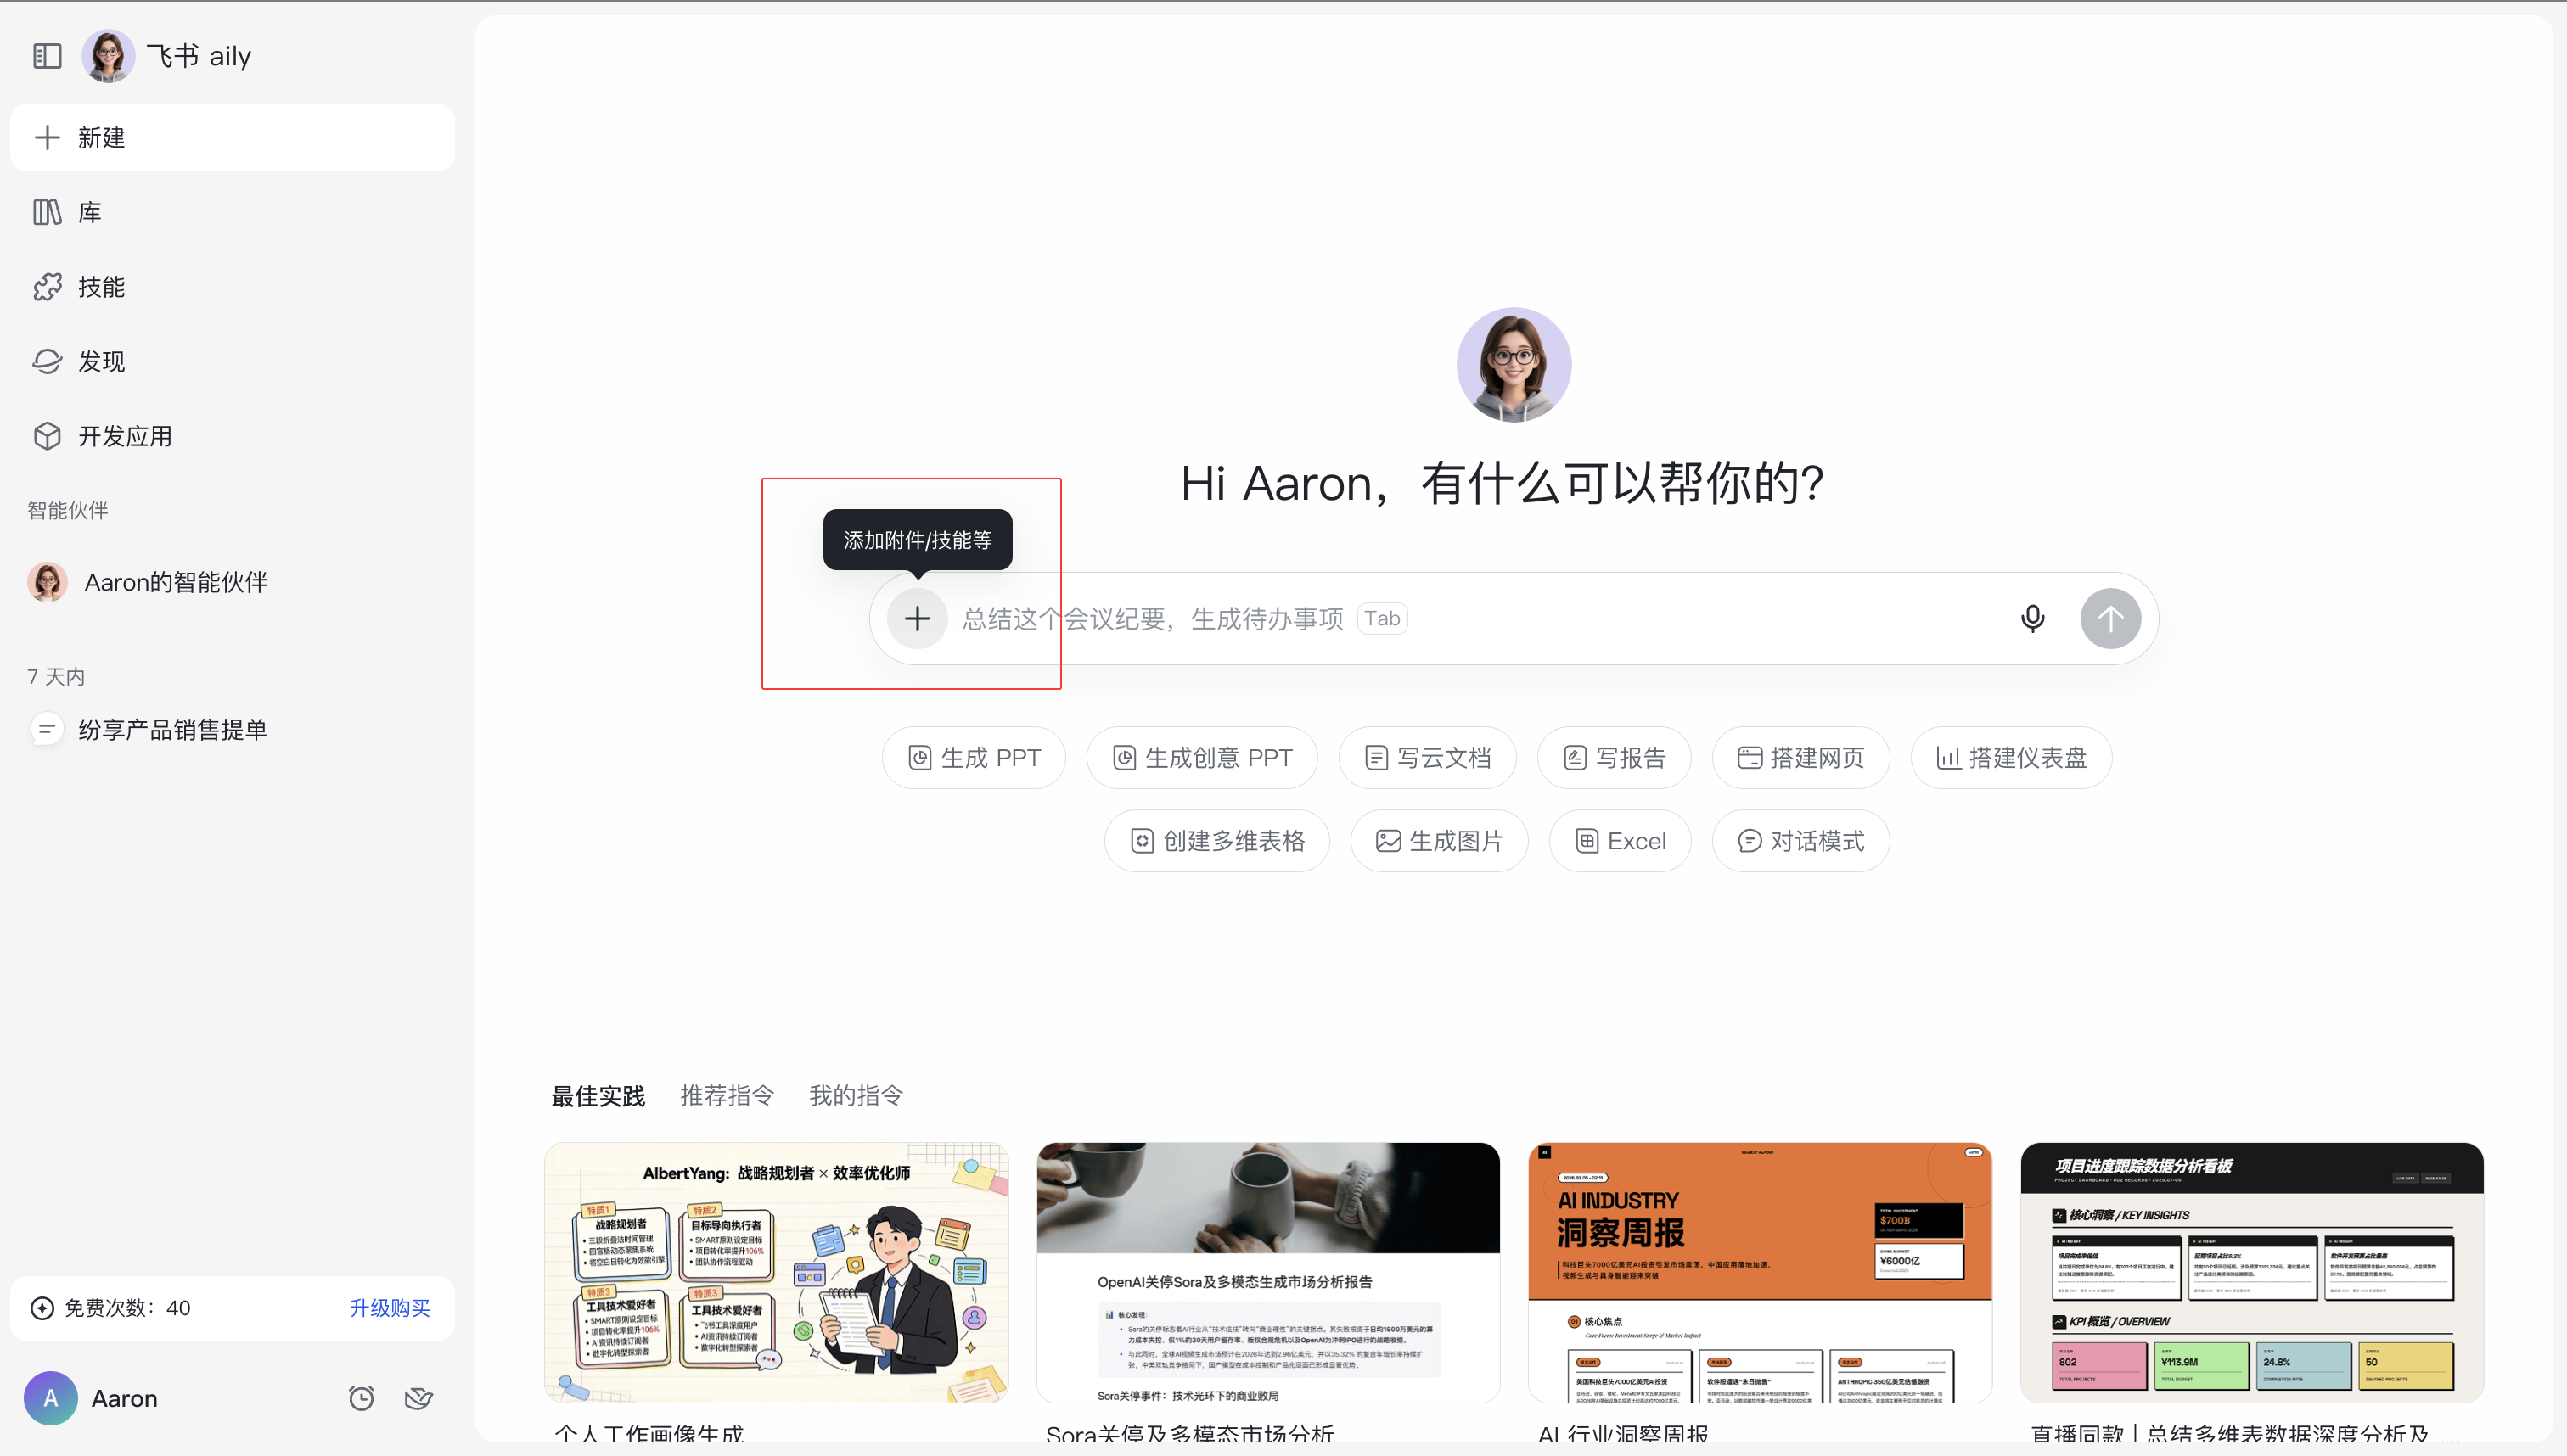This screenshot has height=1456, width=2567.
Task: Open 库 library in the sidebar
Action: click(89, 212)
